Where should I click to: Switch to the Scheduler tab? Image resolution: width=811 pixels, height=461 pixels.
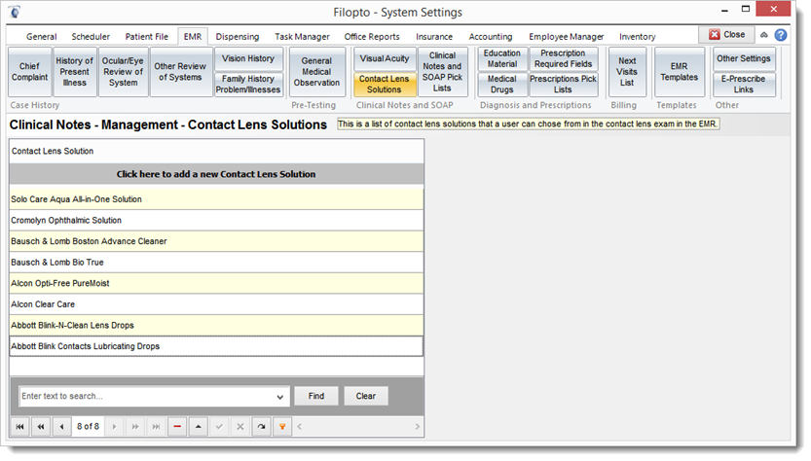pyautogui.click(x=91, y=37)
